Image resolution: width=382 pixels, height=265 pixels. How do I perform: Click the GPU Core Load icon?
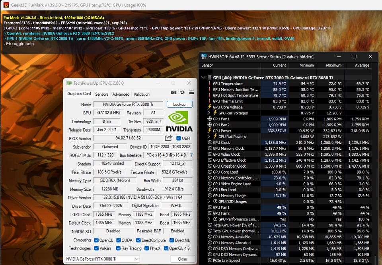click(210, 172)
